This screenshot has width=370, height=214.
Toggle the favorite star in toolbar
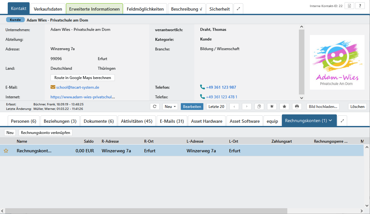click(284, 106)
